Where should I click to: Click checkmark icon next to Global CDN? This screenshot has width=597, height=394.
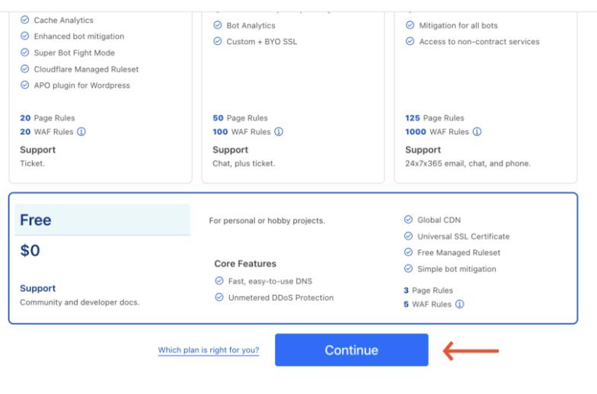409,220
